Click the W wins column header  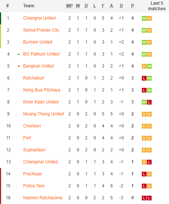point(78,6)
